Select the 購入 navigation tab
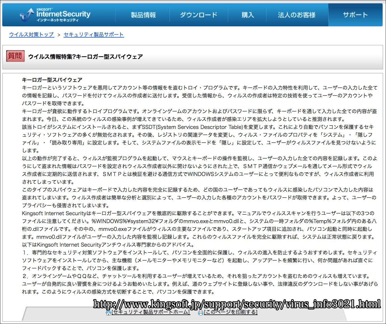The width and height of the screenshot is (386, 324). click(248, 15)
